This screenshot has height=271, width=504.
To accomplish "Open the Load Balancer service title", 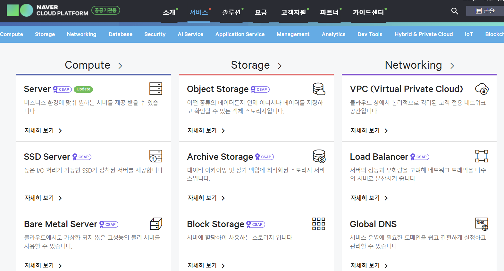I will tap(379, 157).
